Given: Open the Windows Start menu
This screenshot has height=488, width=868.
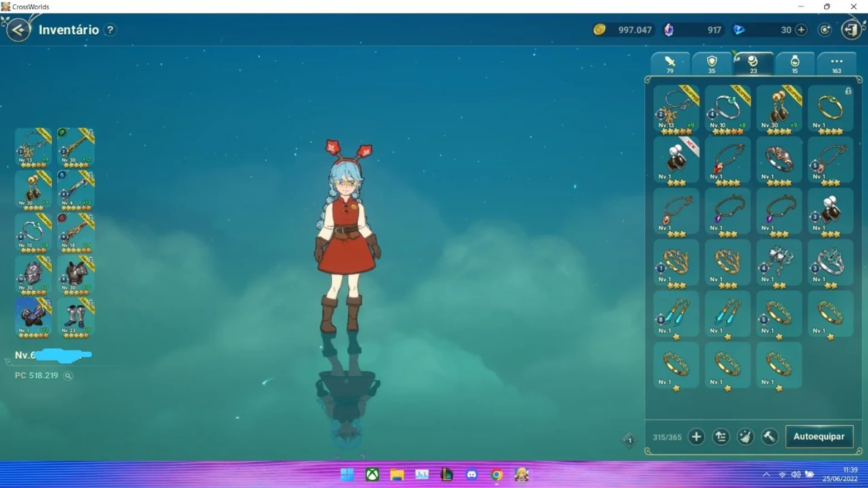Looking at the screenshot, I should pyautogui.click(x=347, y=475).
